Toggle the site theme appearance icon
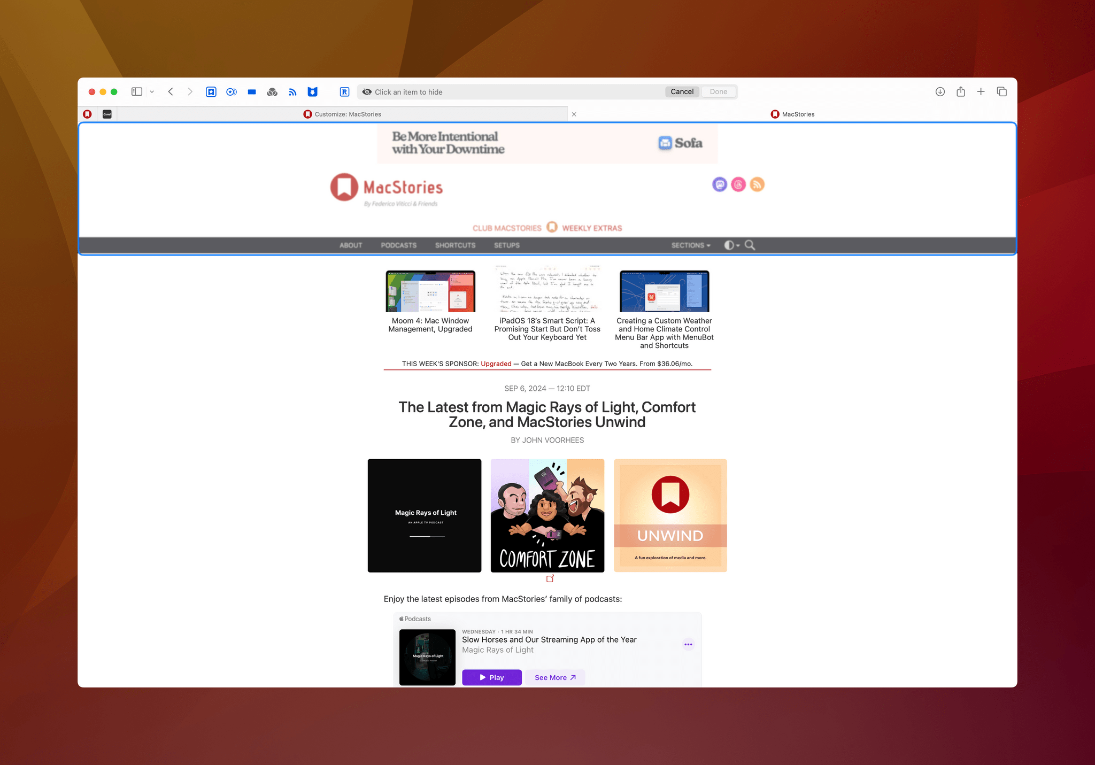Viewport: 1095px width, 765px height. click(731, 245)
